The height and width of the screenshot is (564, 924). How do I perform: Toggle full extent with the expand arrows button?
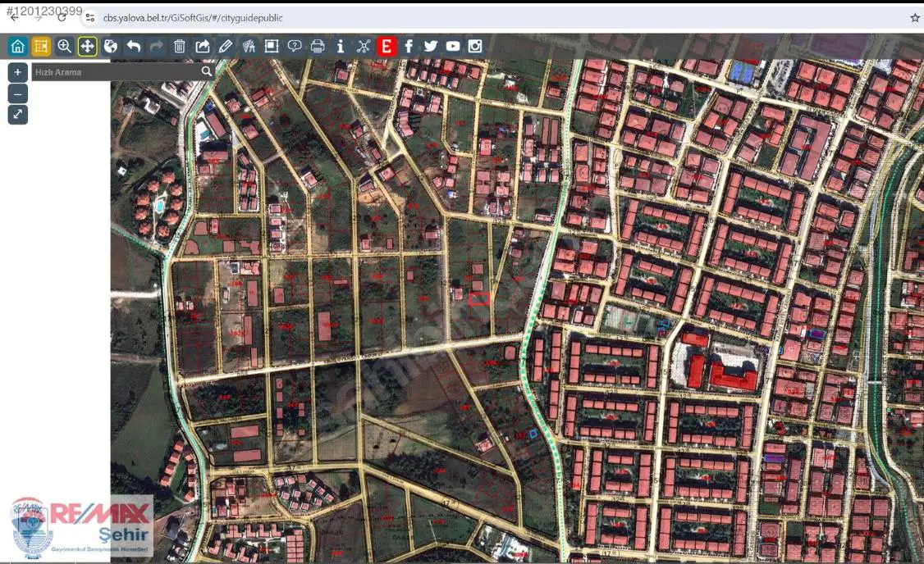tap(18, 115)
